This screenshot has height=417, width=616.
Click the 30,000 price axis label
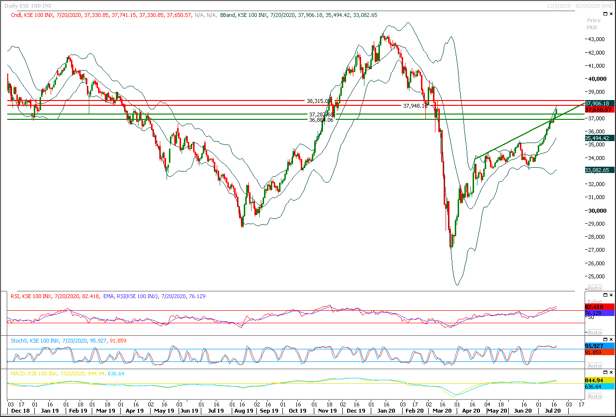597,211
